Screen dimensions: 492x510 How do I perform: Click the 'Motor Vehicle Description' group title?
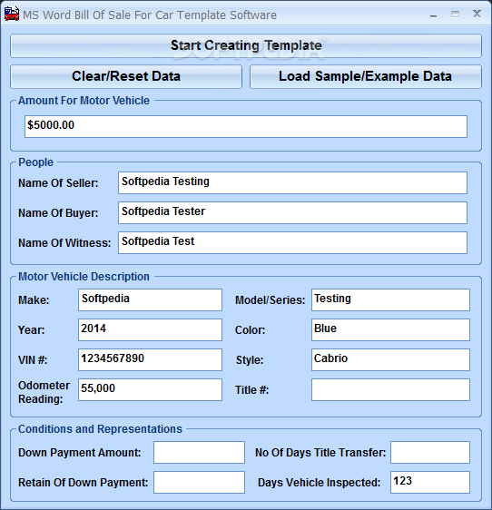point(84,277)
